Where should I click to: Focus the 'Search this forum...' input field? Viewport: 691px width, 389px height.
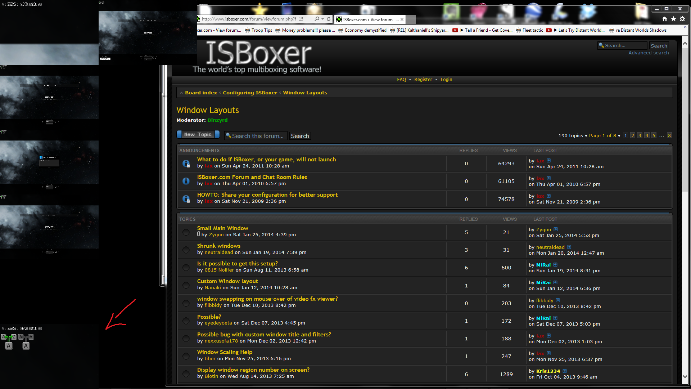[x=256, y=136]
